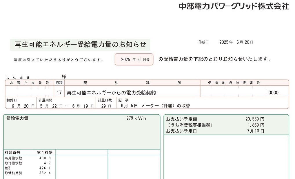This screenshot has height=179, width=295.
Task: Click the meter reading date 6月 20日
Action: pyautogui.click(x=23, y=106)
